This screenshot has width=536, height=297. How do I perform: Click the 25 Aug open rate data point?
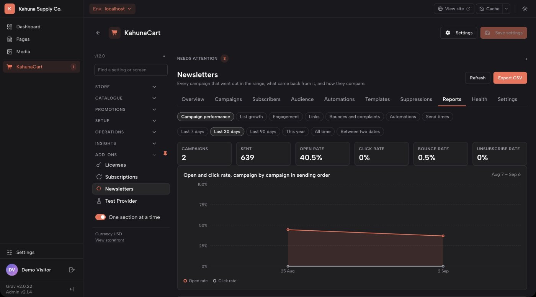(x=288, y=230)
